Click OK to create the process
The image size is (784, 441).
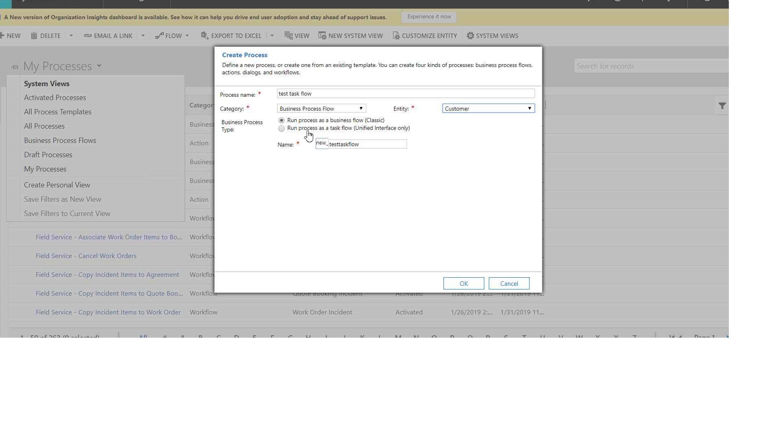point(463,283)
